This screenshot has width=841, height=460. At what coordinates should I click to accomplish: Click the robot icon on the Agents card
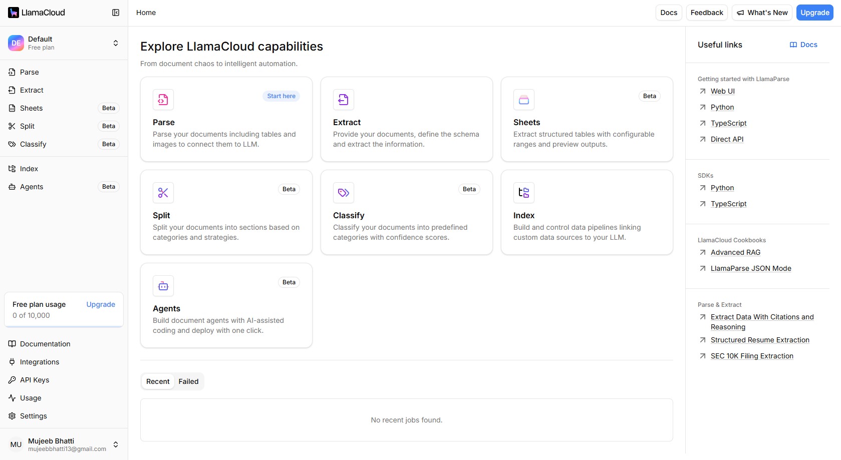(x=163, y=286)
